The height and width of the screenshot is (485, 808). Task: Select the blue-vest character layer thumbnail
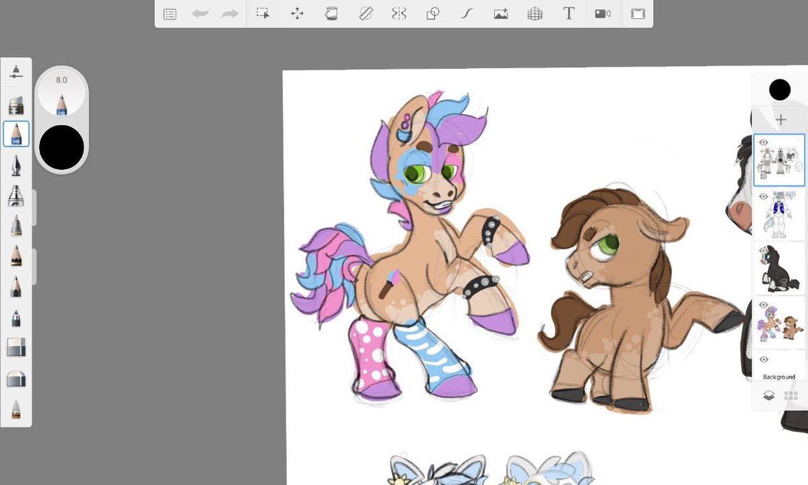point(780,214)
